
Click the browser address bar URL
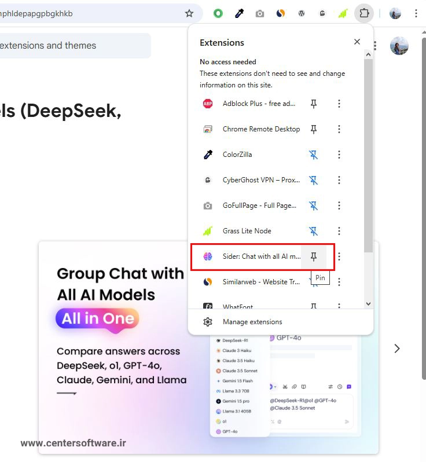pos(37,13)
